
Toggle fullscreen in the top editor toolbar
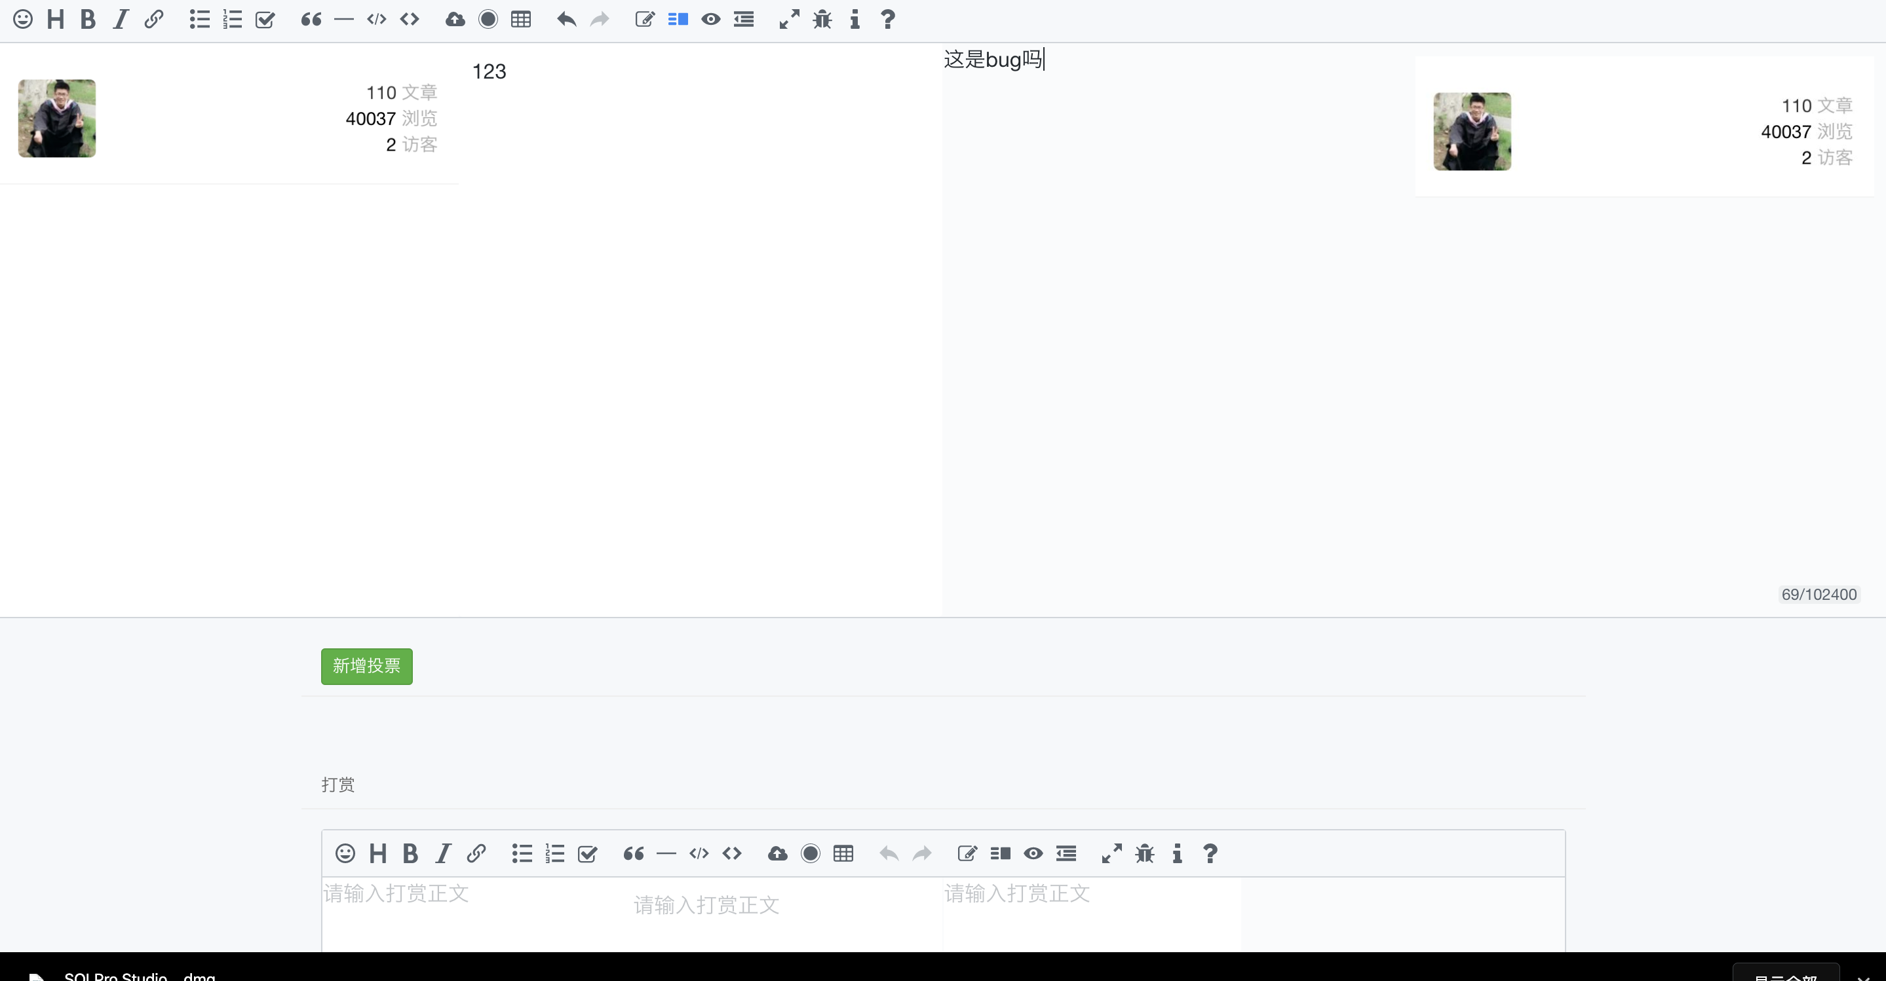tap(788, 19)
